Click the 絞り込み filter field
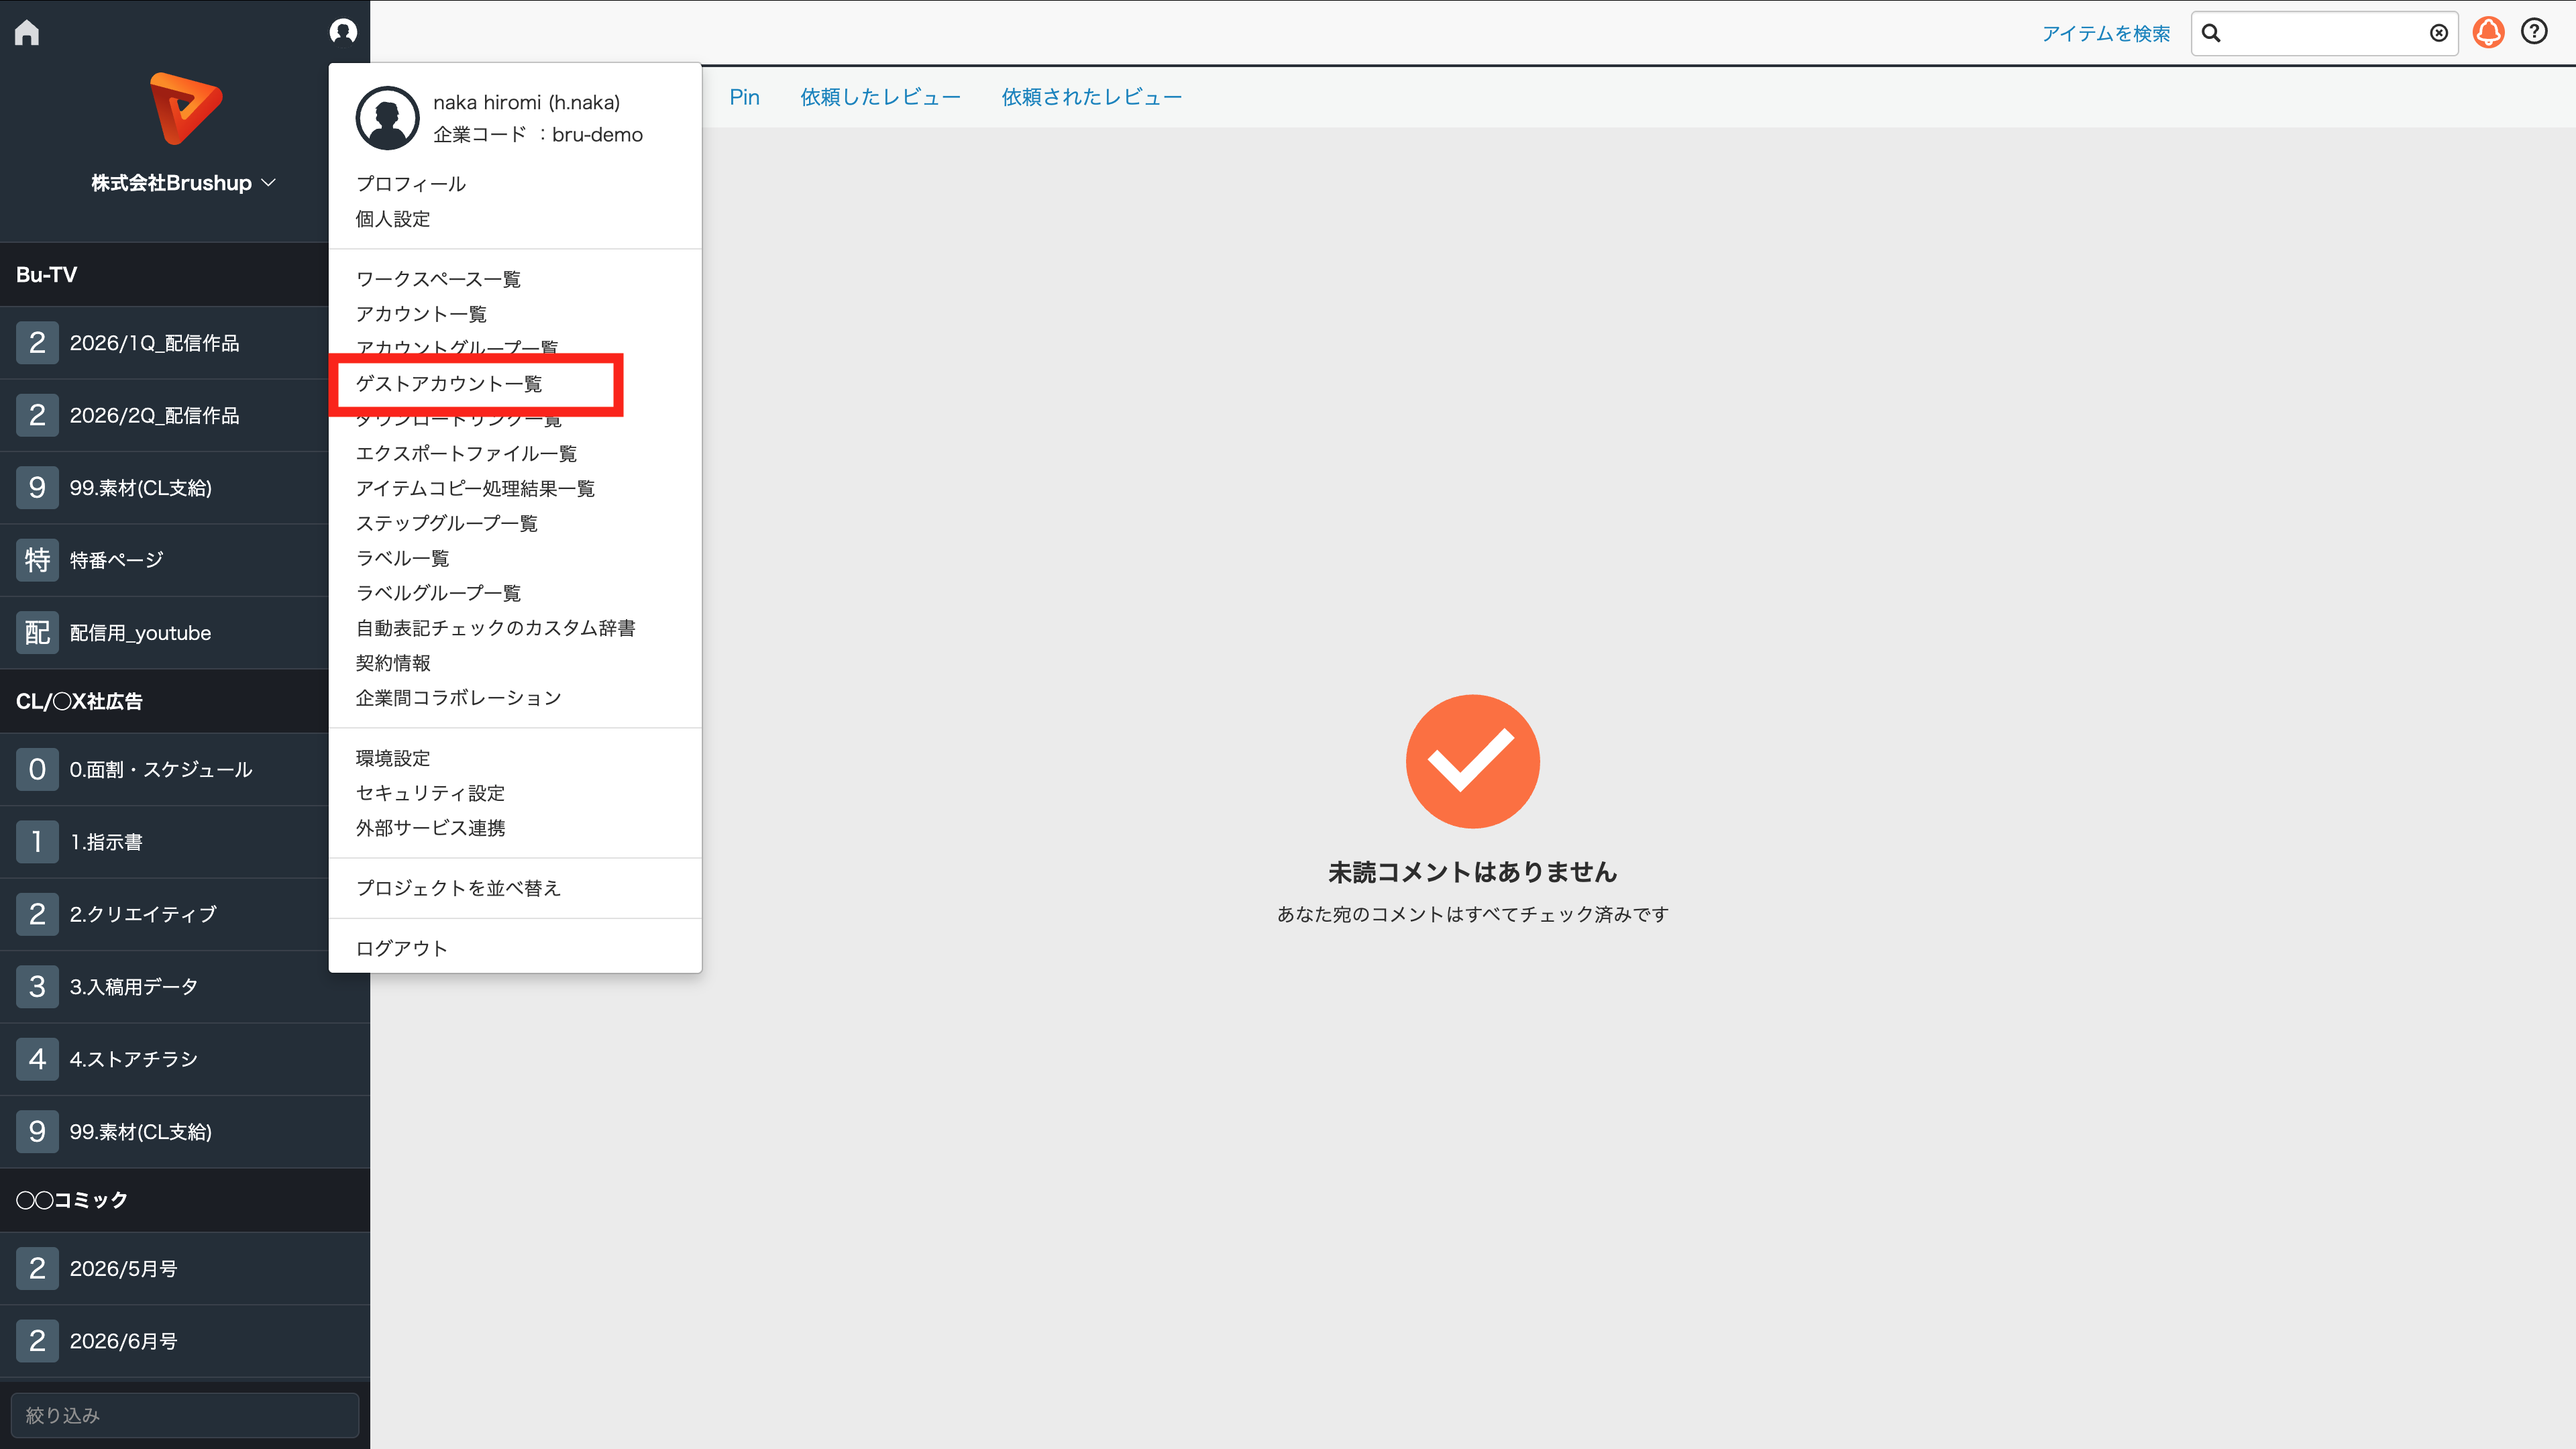2576x1449 pixels. [184, 1415]
